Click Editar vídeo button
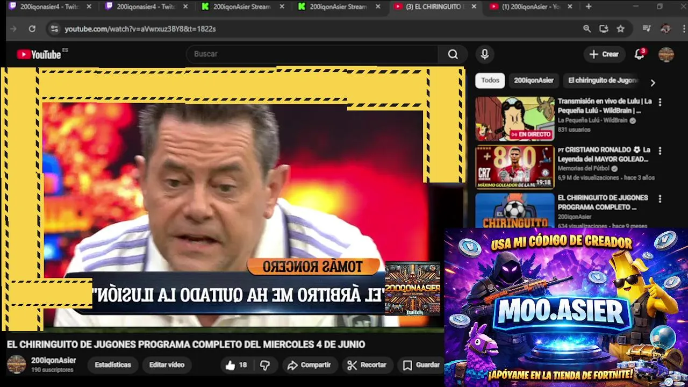Image resolution: width=688 pixels, height=387 pixels. [x=167, y=365]
